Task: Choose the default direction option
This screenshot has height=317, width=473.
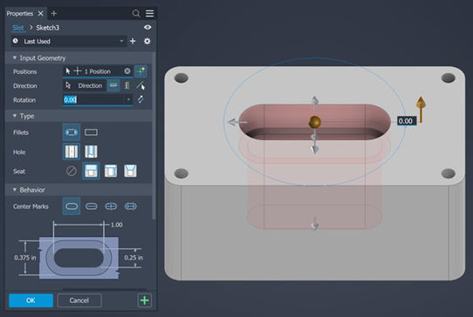Action: (113, 86)
